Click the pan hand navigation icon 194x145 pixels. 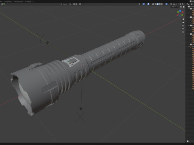(x=183, y=23)
